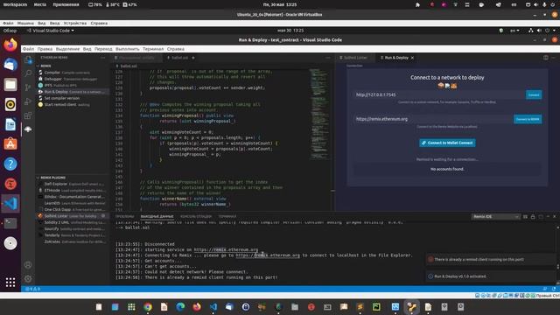Screen dimensions: 560x315
Task: Select Solhint Linter in REMIX PLUGINS
Action: tap(72, 216)
